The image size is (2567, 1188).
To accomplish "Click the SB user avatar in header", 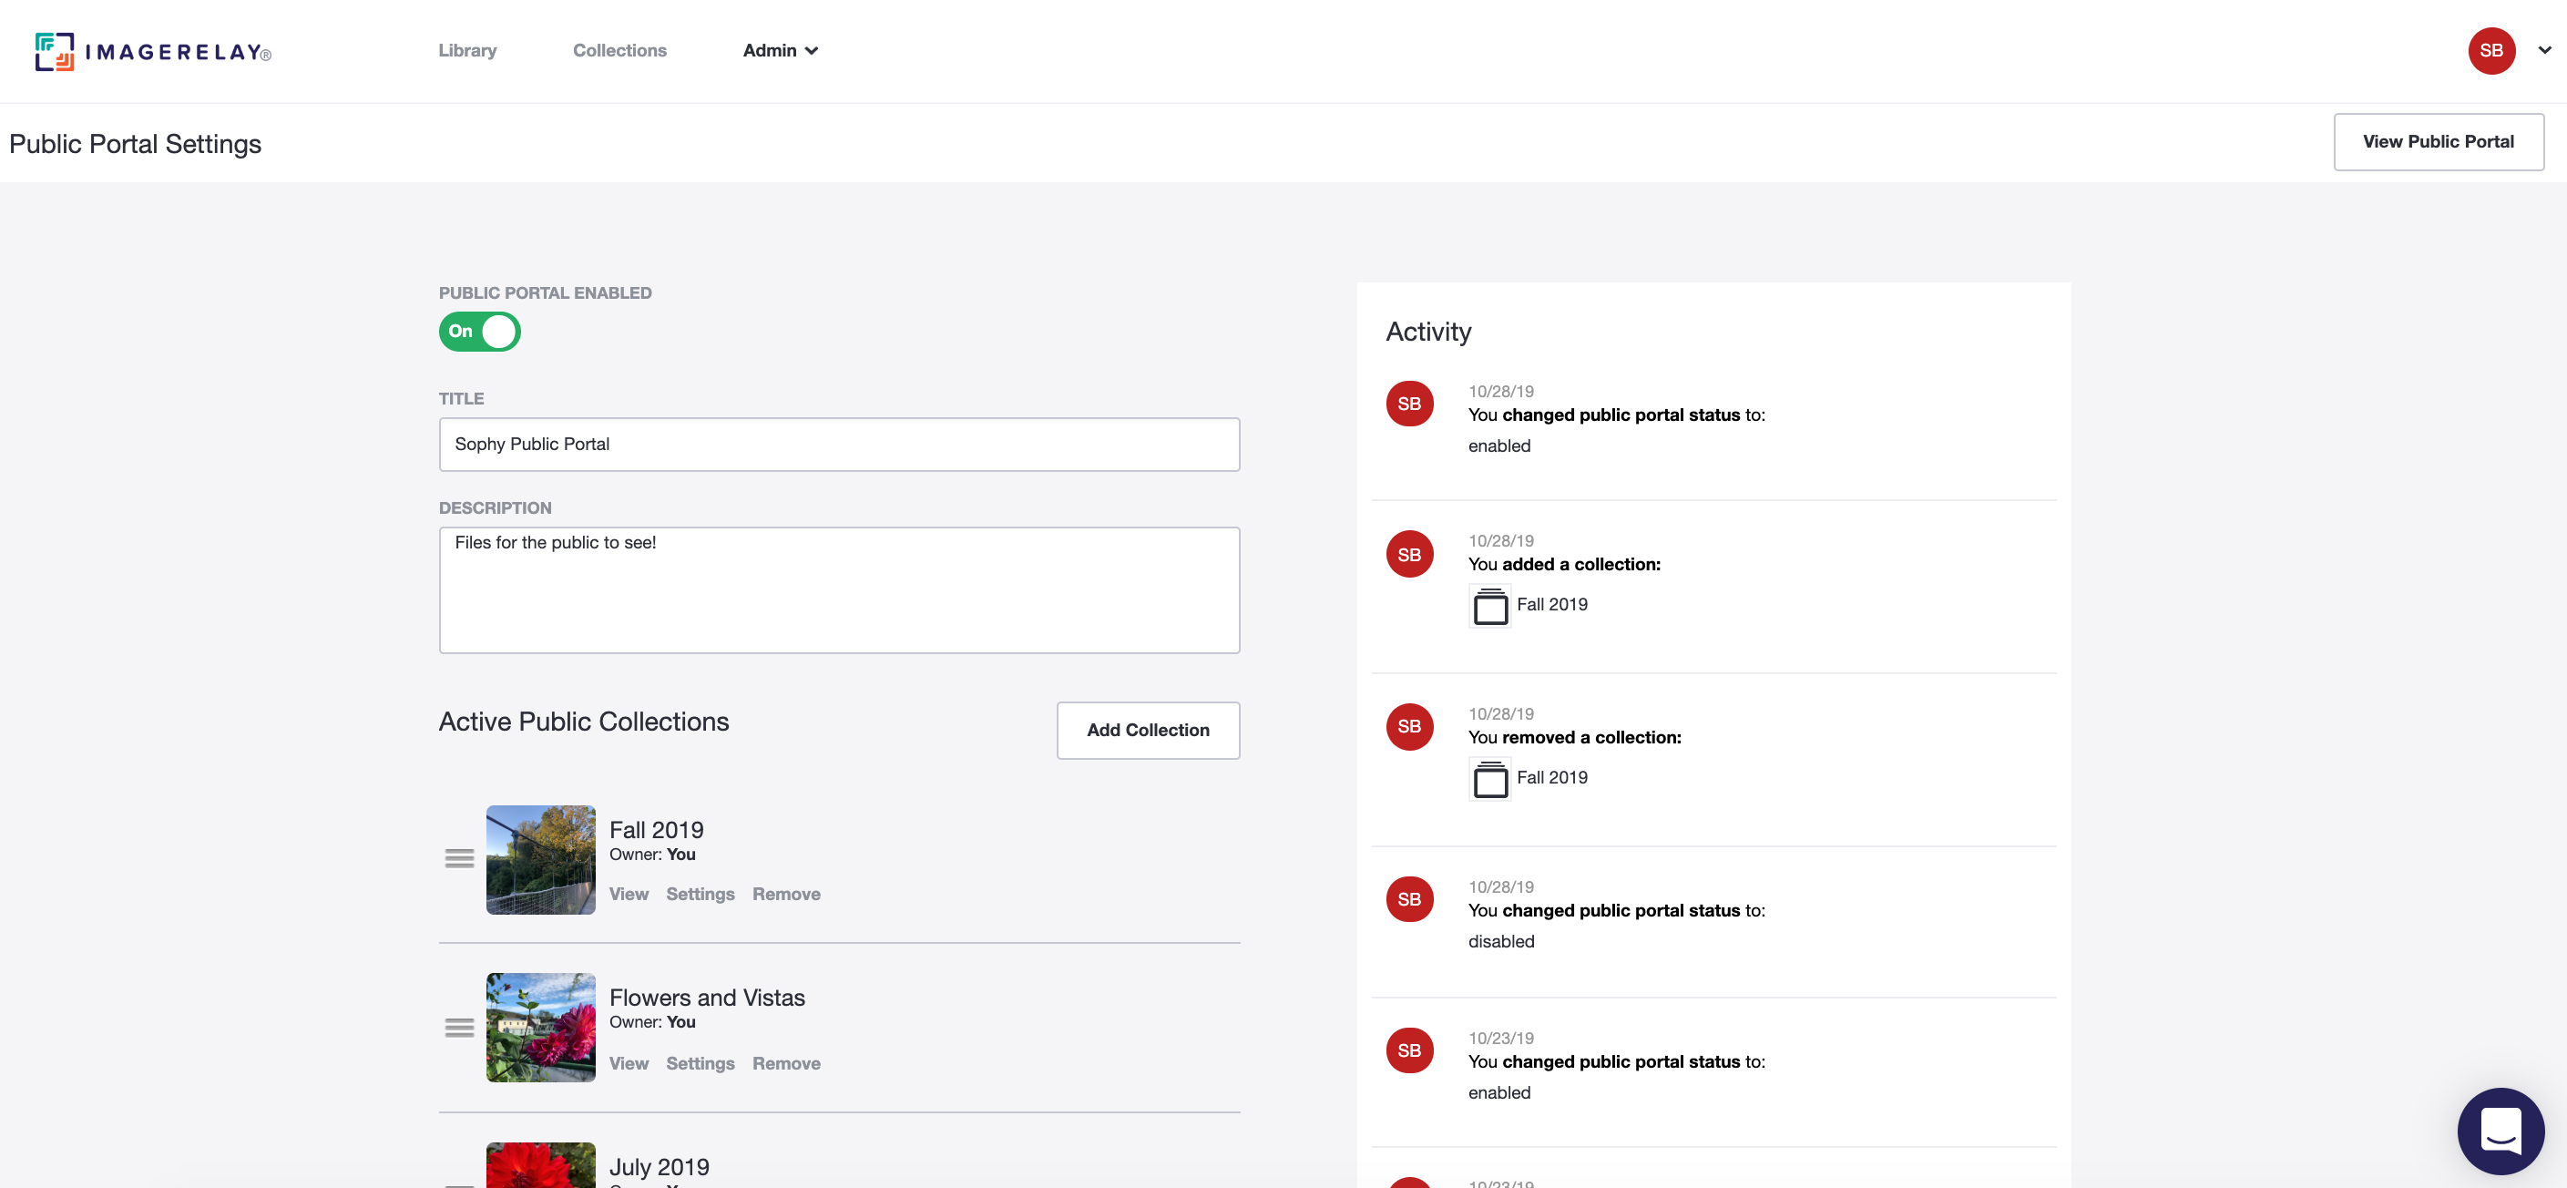I will [2491, 51].
